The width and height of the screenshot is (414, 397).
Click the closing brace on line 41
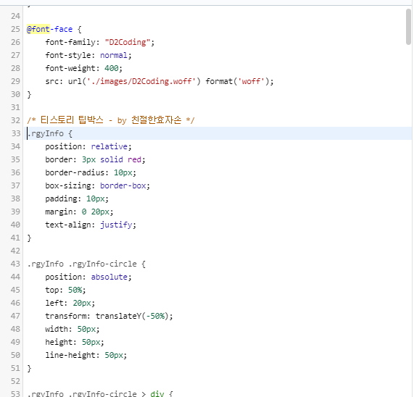point(29,238)
